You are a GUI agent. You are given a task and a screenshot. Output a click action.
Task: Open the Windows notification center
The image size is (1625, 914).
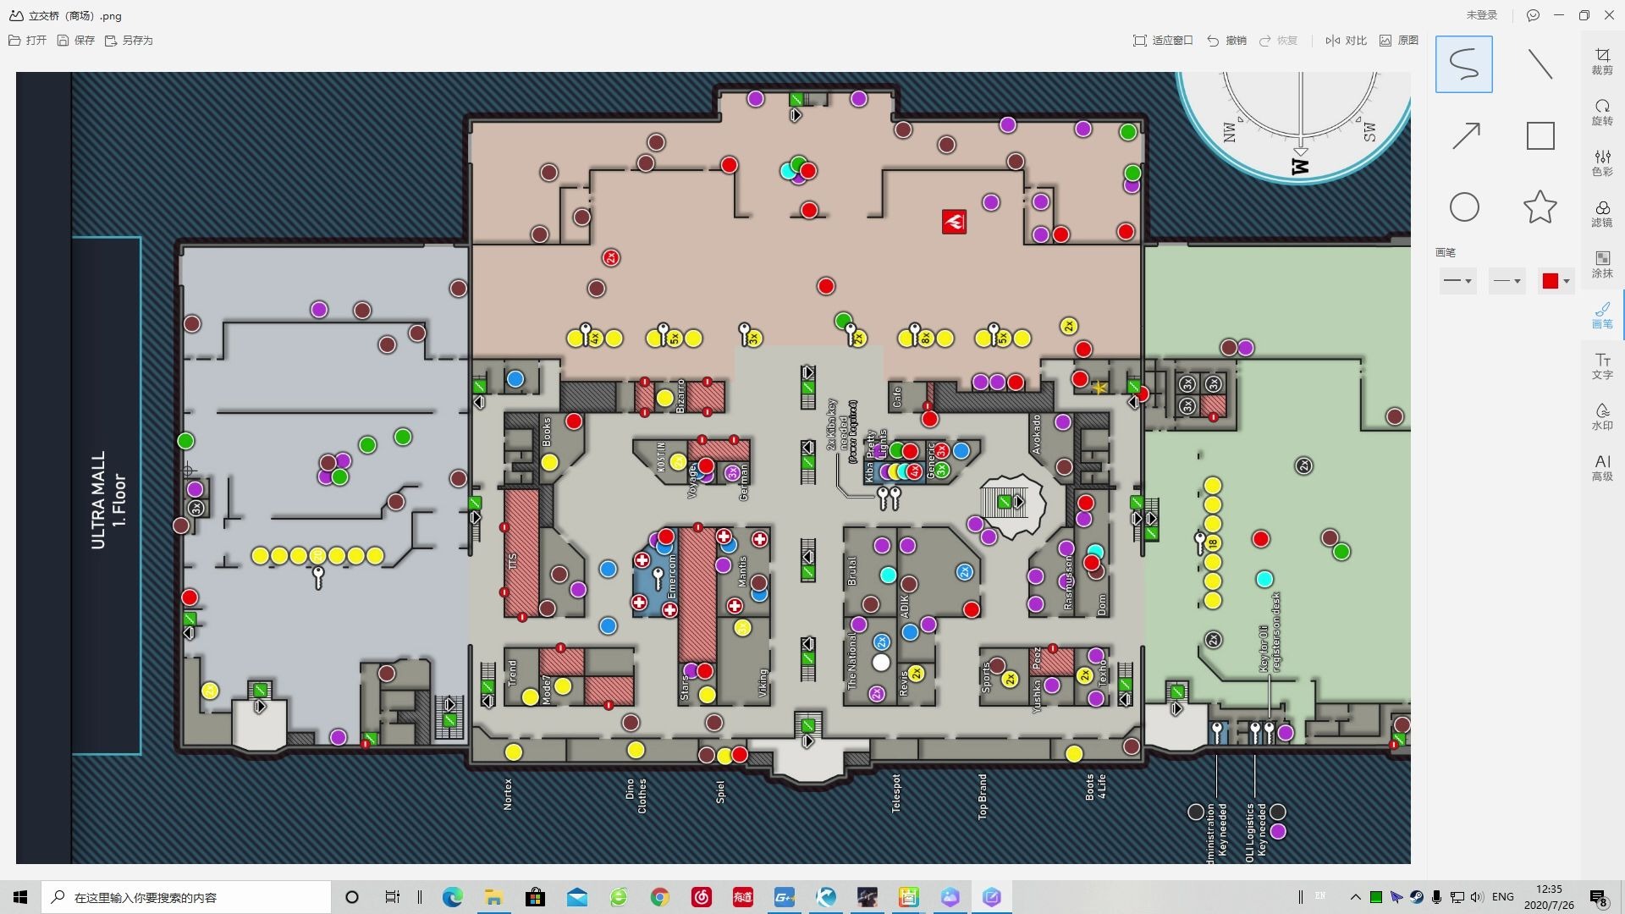1599,897
